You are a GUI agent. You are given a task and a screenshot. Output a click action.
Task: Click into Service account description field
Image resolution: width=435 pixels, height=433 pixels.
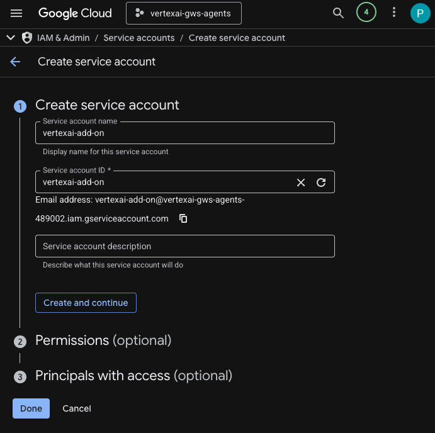[x=184, y=246]
